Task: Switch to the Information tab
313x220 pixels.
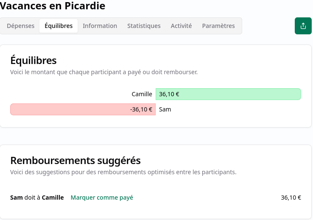Action: (100, 26)
